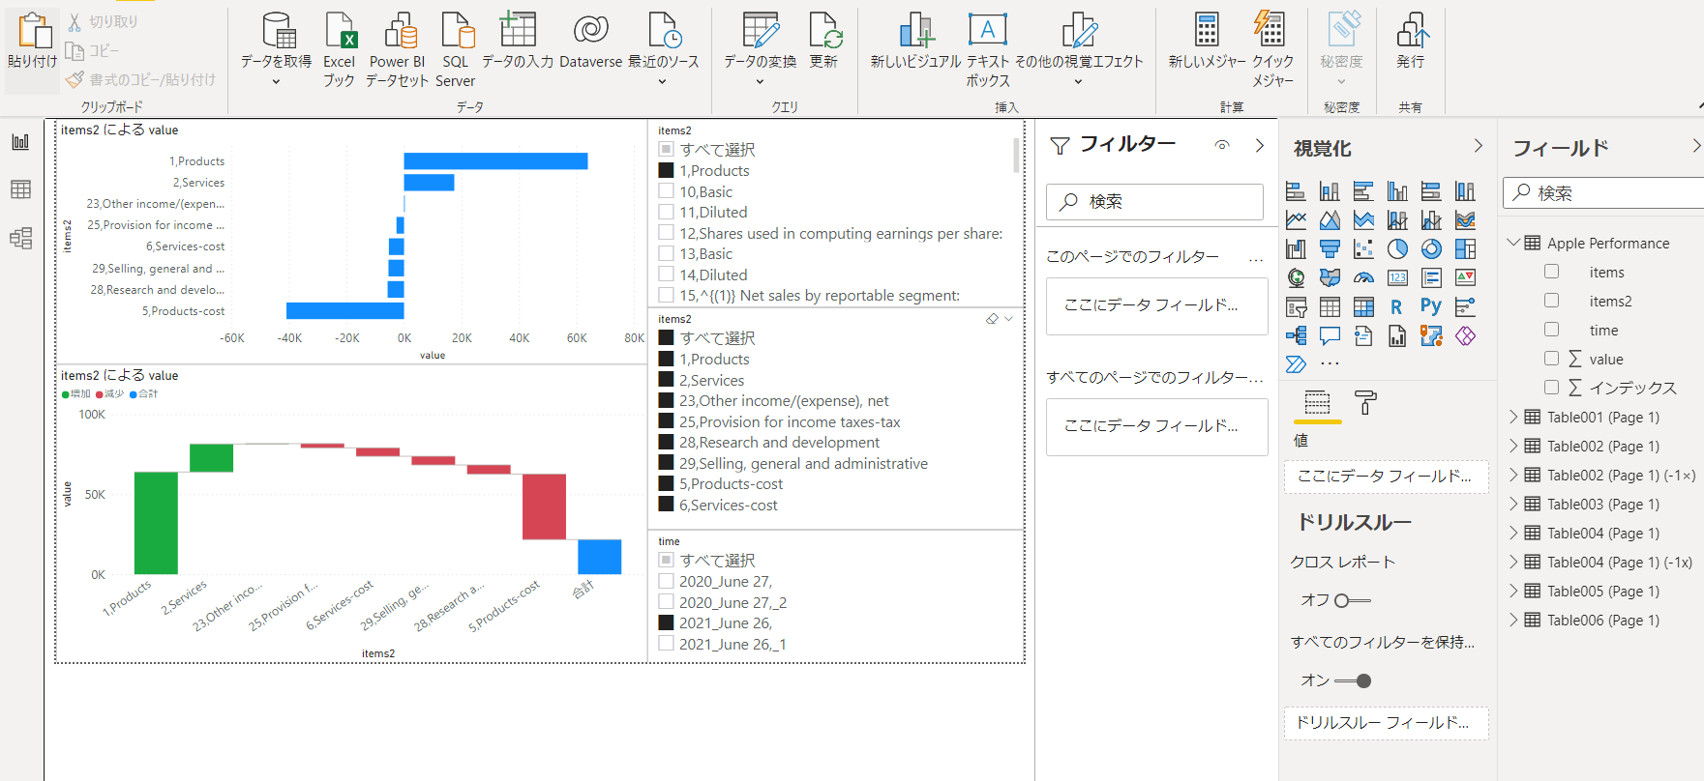Switch to Report view in sidebar
Image resolution: width=1704 pixels, height=781 pixels.
point(20,142)
